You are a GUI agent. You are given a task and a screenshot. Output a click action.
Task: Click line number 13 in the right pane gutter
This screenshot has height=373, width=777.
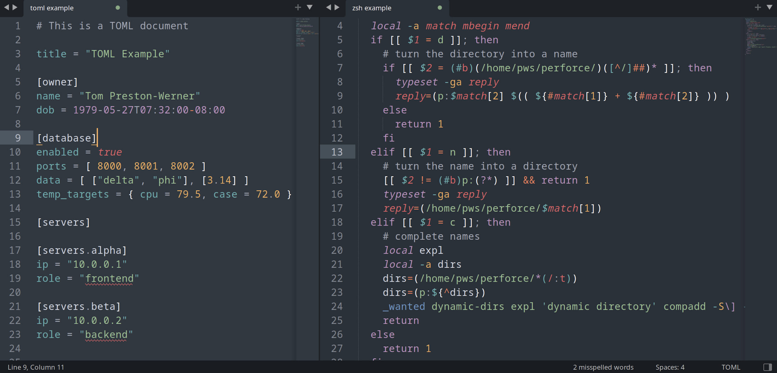(x=338, y=152)
